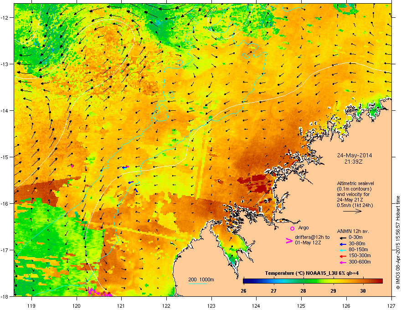Click the magenta 300-600m arrow legend symbol
Viewport: 401px width, 310px height.
point(343,262)
